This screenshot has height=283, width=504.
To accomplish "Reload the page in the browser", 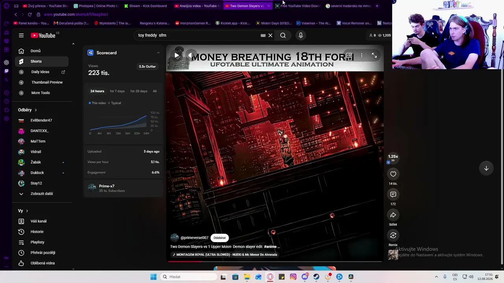I will pos(30,15).
